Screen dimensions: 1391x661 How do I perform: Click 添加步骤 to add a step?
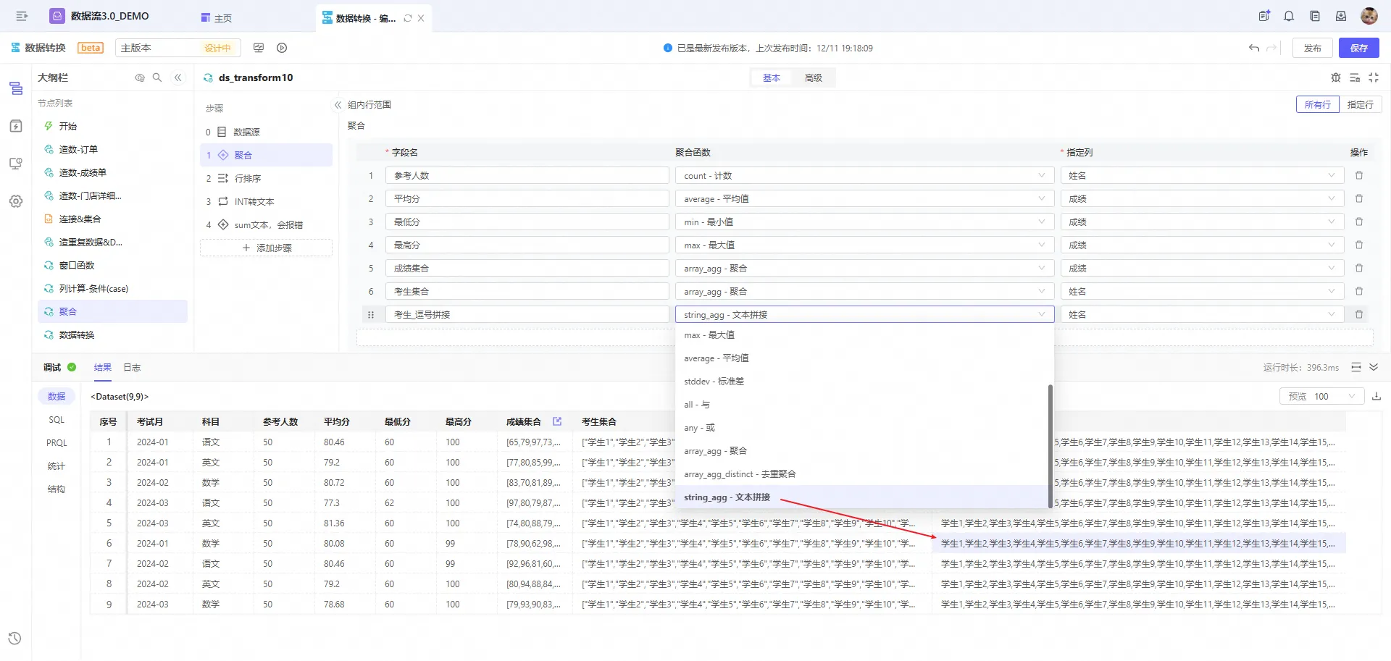click(266, 248)
